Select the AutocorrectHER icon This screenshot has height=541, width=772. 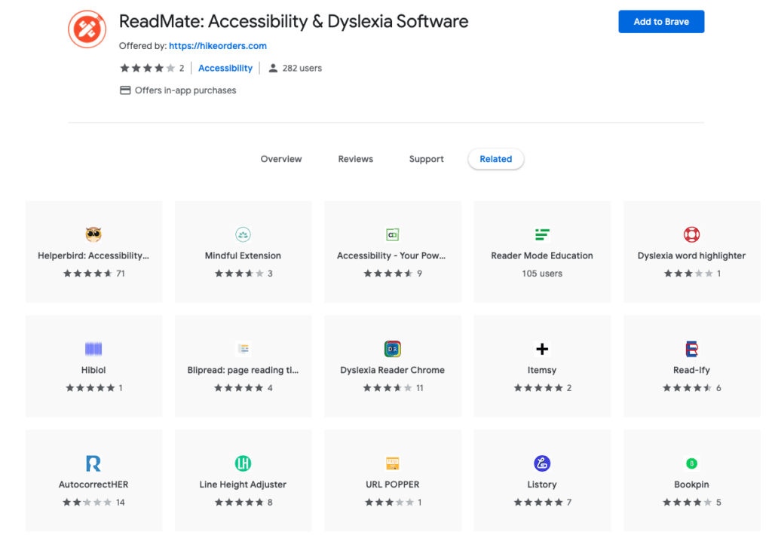tap(93, 463)
